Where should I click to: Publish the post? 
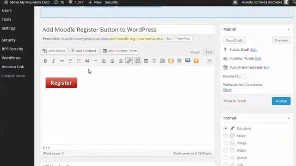[x=281, y=101]
